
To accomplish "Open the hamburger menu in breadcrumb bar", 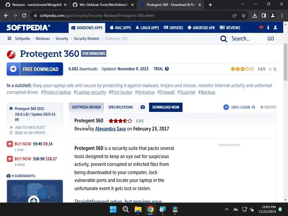I will (x=9, y=38).
